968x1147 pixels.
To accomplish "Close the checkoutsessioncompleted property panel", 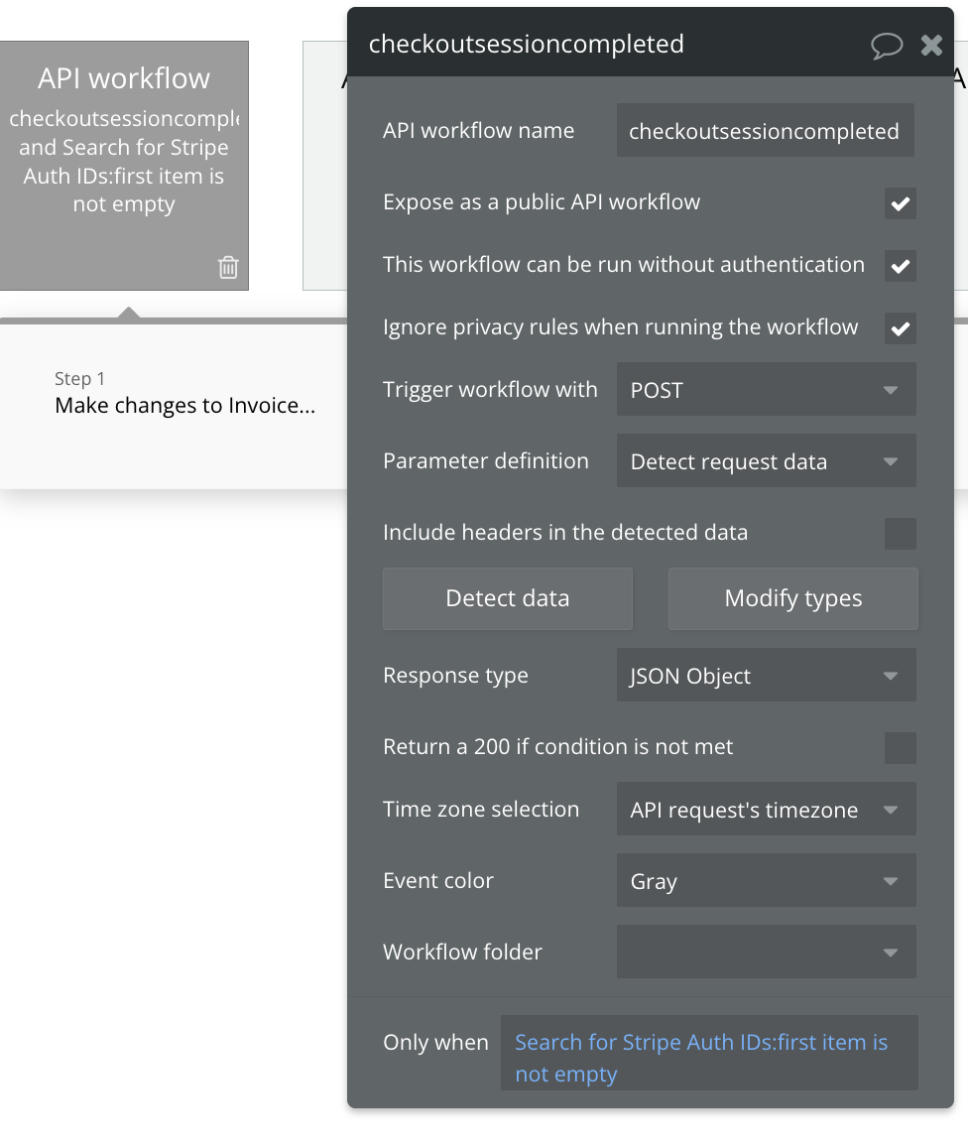I will click(931, 45).
